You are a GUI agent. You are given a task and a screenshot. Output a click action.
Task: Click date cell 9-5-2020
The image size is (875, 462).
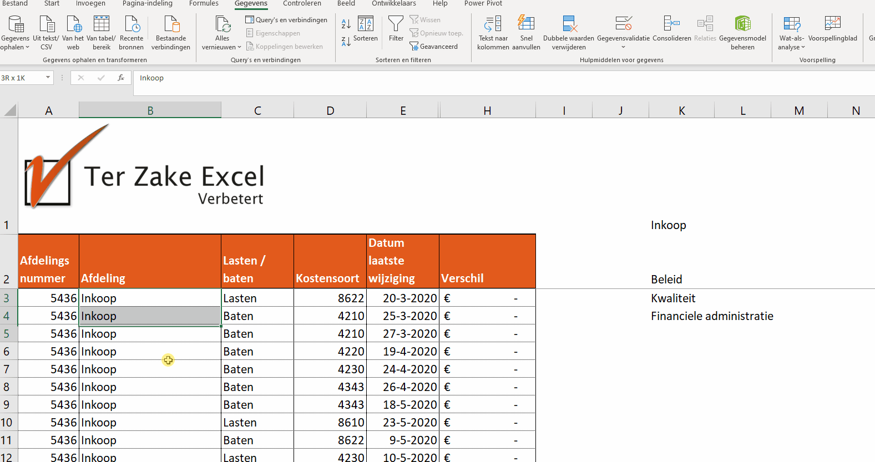pyautogui.click(x=403, y=440)
